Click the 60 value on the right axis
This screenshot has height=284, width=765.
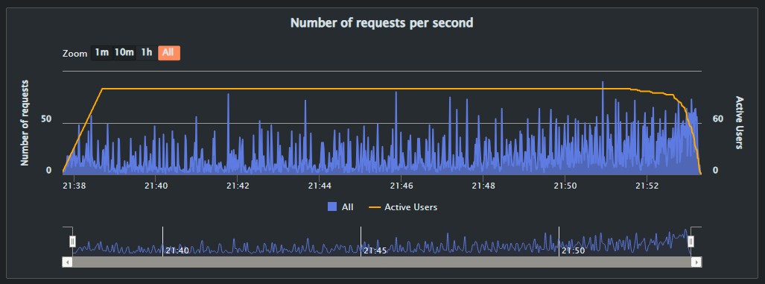718,119
